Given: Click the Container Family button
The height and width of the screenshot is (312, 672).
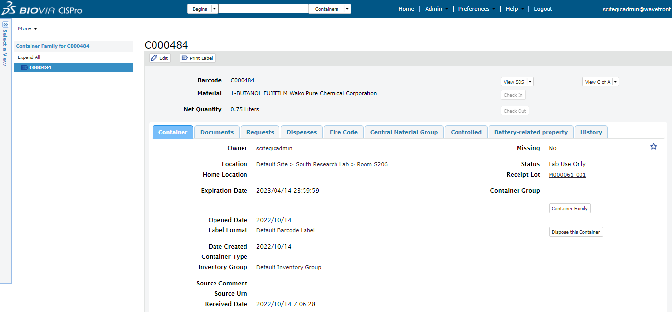Looking at the screenshot, I should click(569, 208).
